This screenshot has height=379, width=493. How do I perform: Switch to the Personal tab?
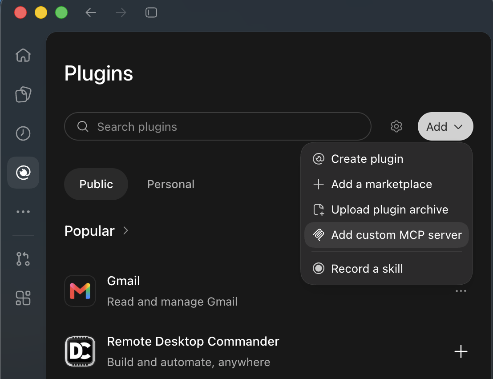171,184
